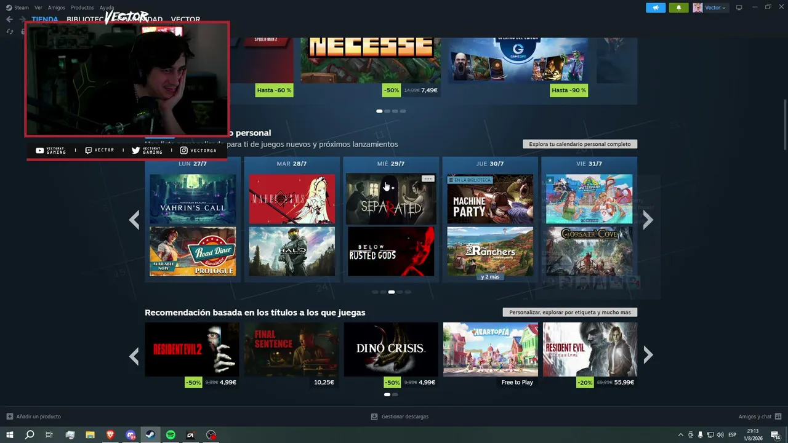
Task: Open the Waterpark Simulator game tile
Action: pos(589,199)
